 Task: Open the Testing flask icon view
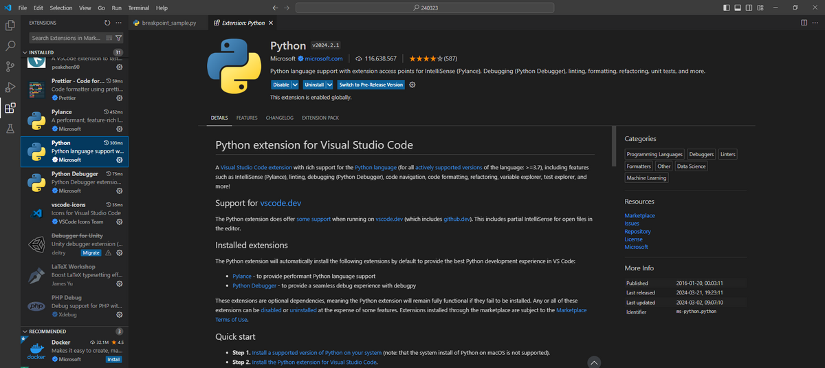point(10,129)
